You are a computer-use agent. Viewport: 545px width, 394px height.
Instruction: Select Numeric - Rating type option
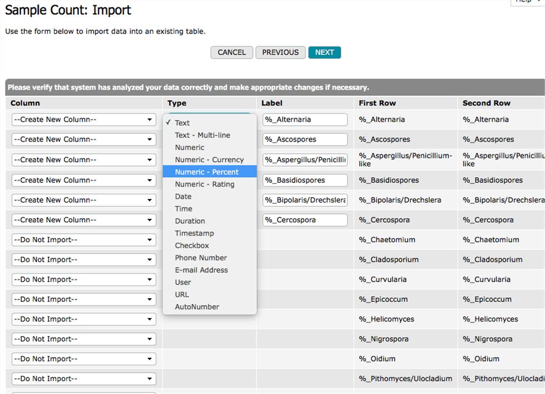tap(204, 184)
